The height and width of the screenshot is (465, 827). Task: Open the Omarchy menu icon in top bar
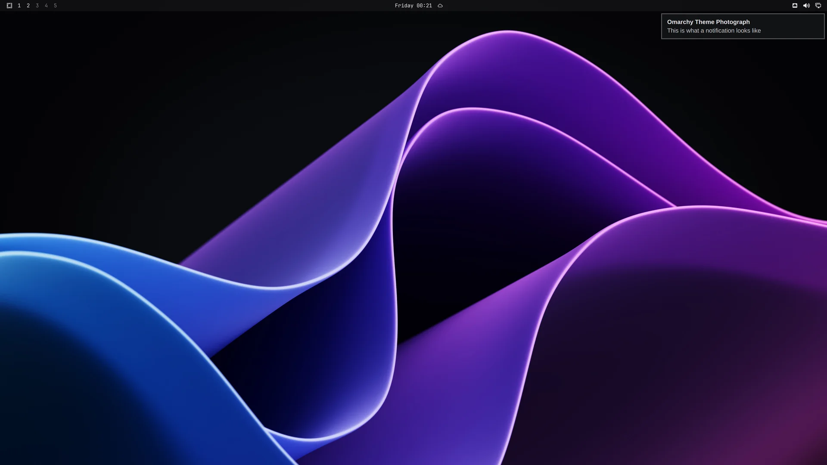coord(9,6)
